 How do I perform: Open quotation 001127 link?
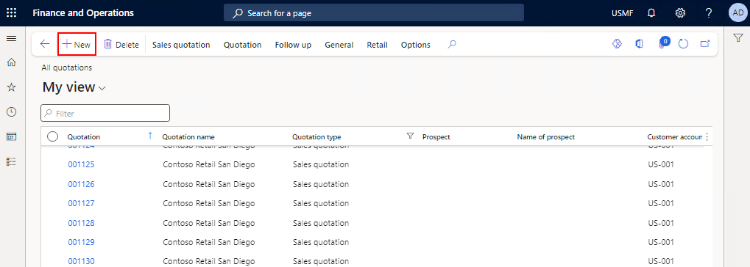[81, 203]
